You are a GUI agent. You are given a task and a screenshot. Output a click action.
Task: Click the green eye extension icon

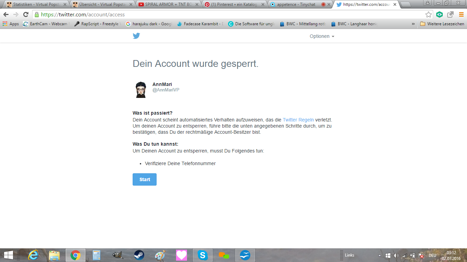pos(440,15)
